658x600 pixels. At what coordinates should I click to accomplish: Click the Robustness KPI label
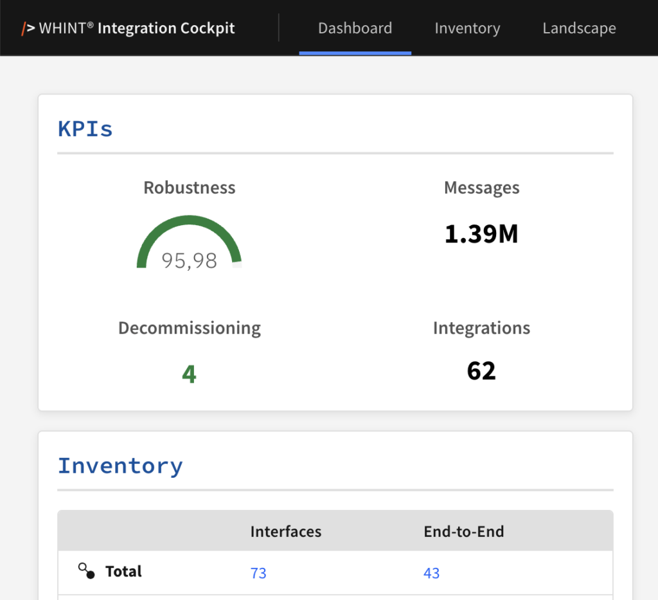point(189,188)
